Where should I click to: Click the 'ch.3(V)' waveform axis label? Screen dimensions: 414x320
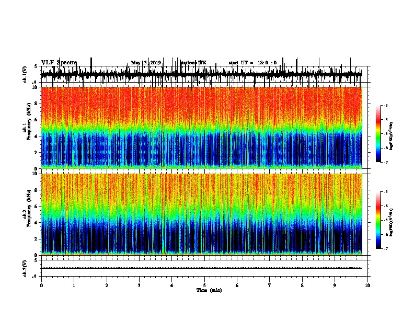pos(25,268)
